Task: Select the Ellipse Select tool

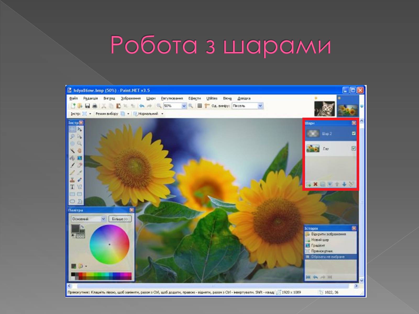Action: click(72, 144)
